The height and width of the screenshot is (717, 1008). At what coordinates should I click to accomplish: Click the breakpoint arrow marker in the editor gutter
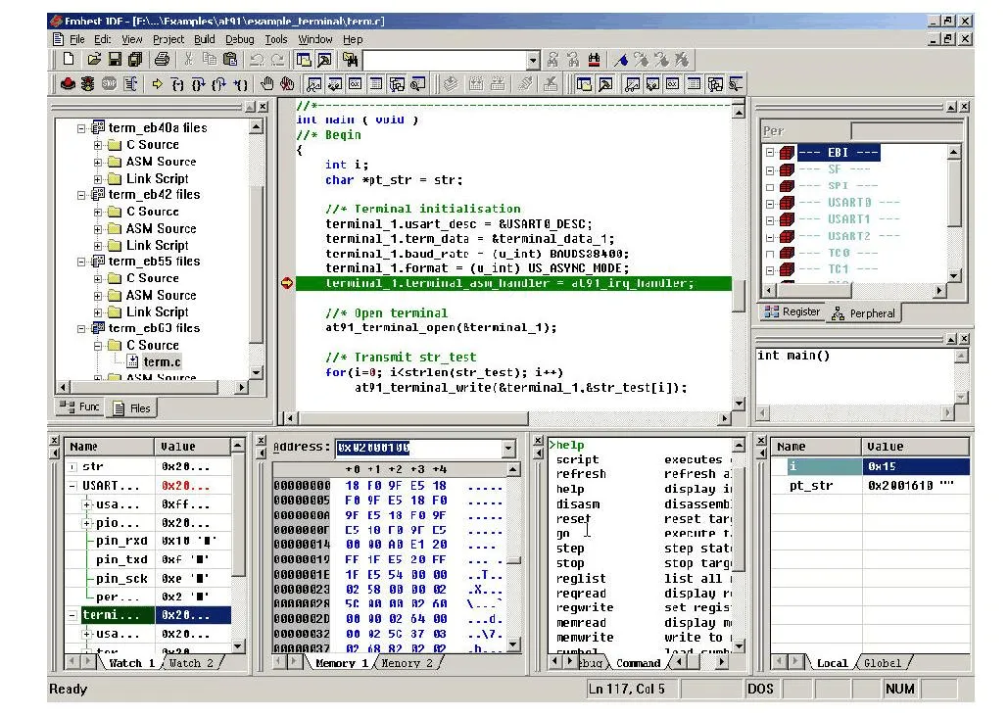point(287,283)
